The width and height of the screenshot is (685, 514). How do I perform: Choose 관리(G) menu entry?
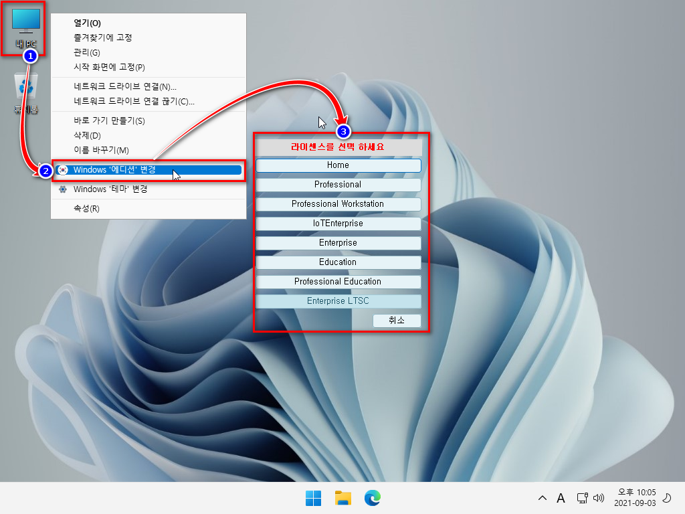tap(149, 52)
